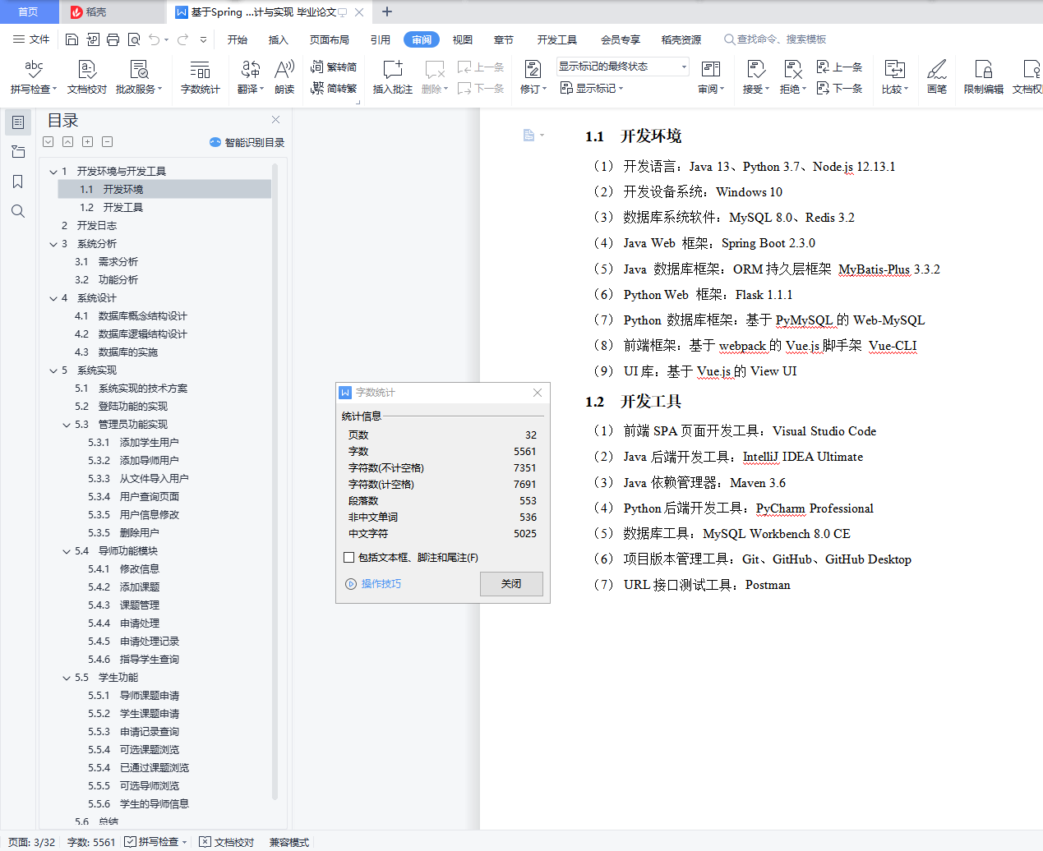Image resolution: width=1043 pixels, height=851 pixels.
Task: Click the outline pane vertical scrollbar
Action: pyautogui.click(x=275, y=481)
